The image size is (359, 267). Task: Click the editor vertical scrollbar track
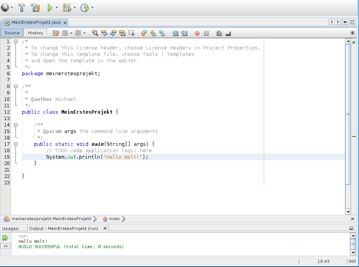click(x=348, y=196)
